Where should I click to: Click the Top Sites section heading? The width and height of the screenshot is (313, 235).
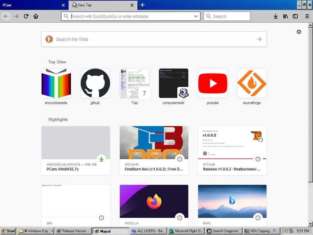pos(57,62)
